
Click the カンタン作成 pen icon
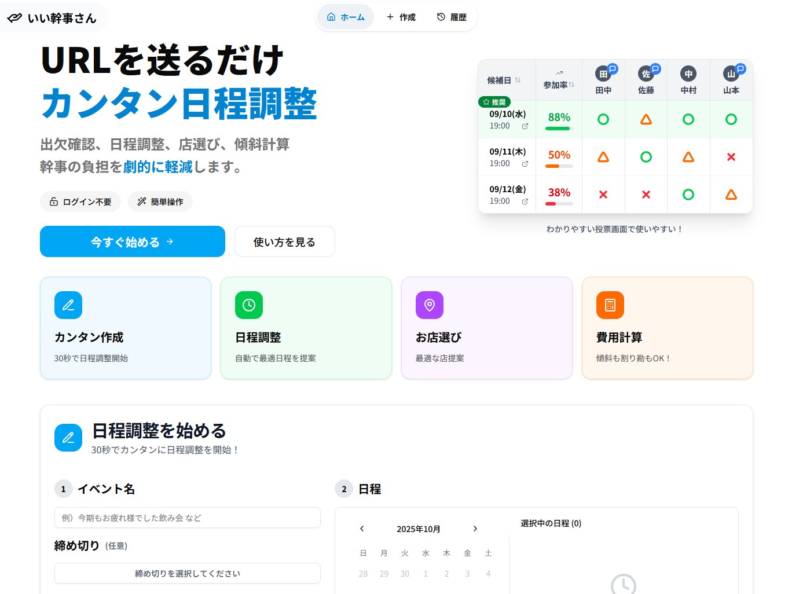[68, 305]
